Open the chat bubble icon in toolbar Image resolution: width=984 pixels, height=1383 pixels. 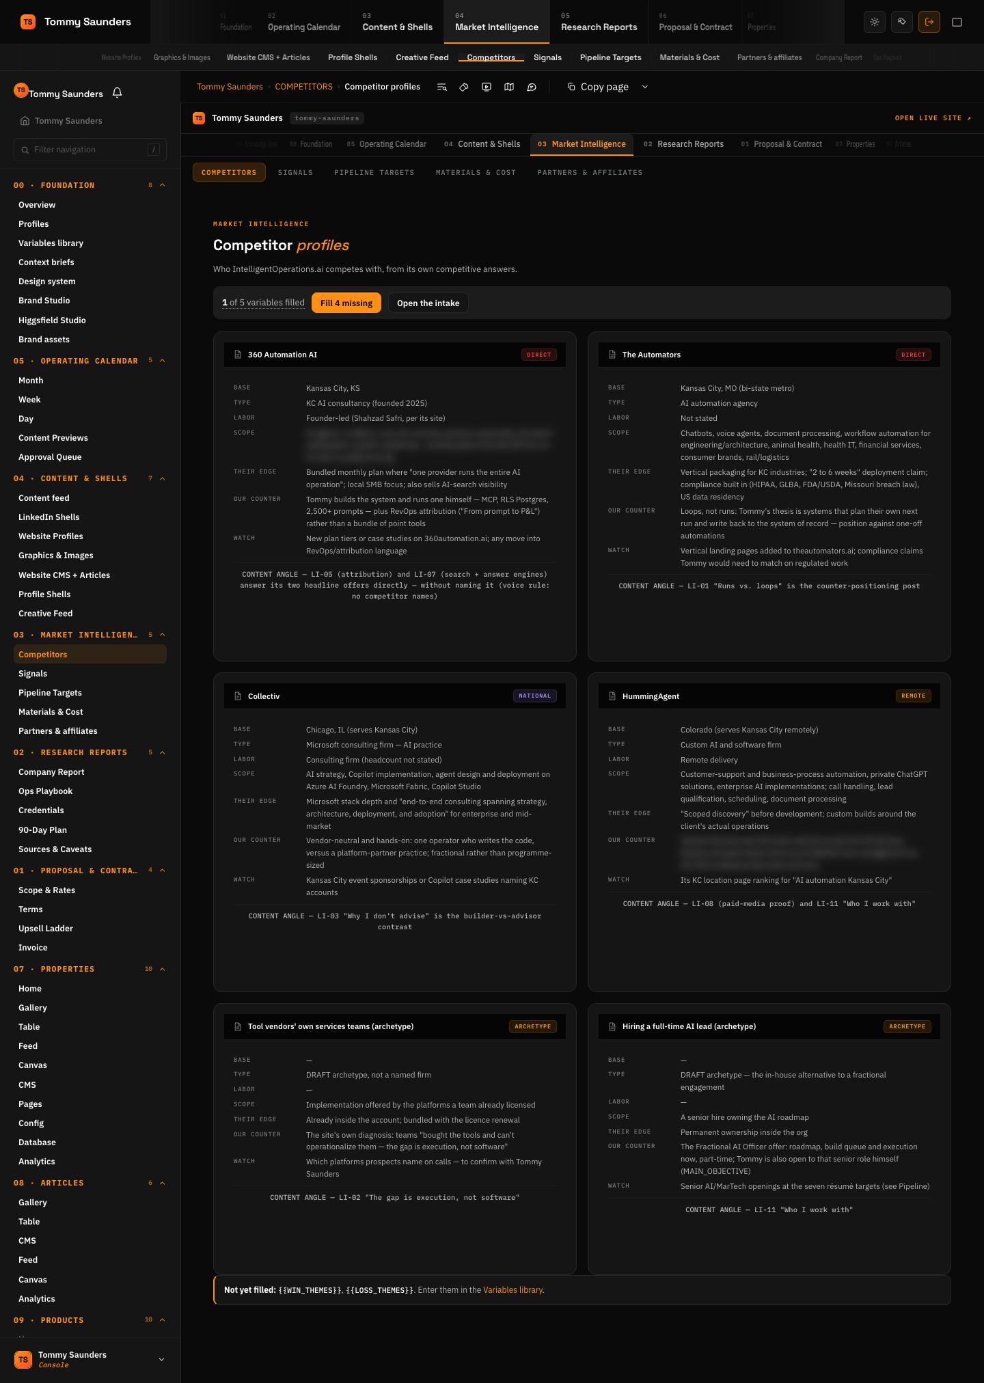(532, 87)
